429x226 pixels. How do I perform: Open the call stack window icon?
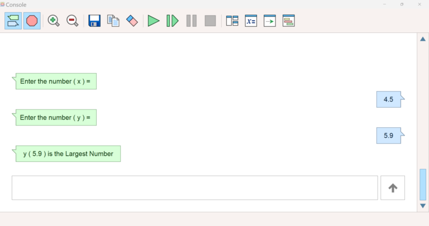coord(288,21)
